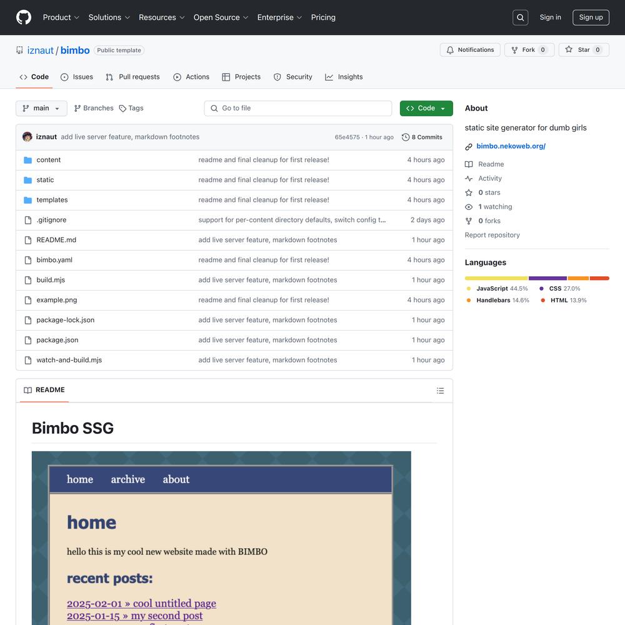The height and width of the screenshot is (625, 625).
Task: Open the Pull requests tab
Action: (x=132, y=77)
